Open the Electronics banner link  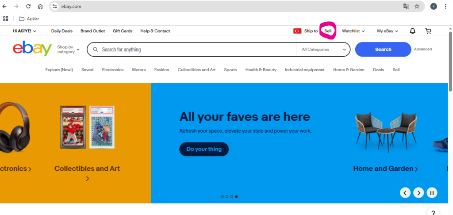(15, 169)
